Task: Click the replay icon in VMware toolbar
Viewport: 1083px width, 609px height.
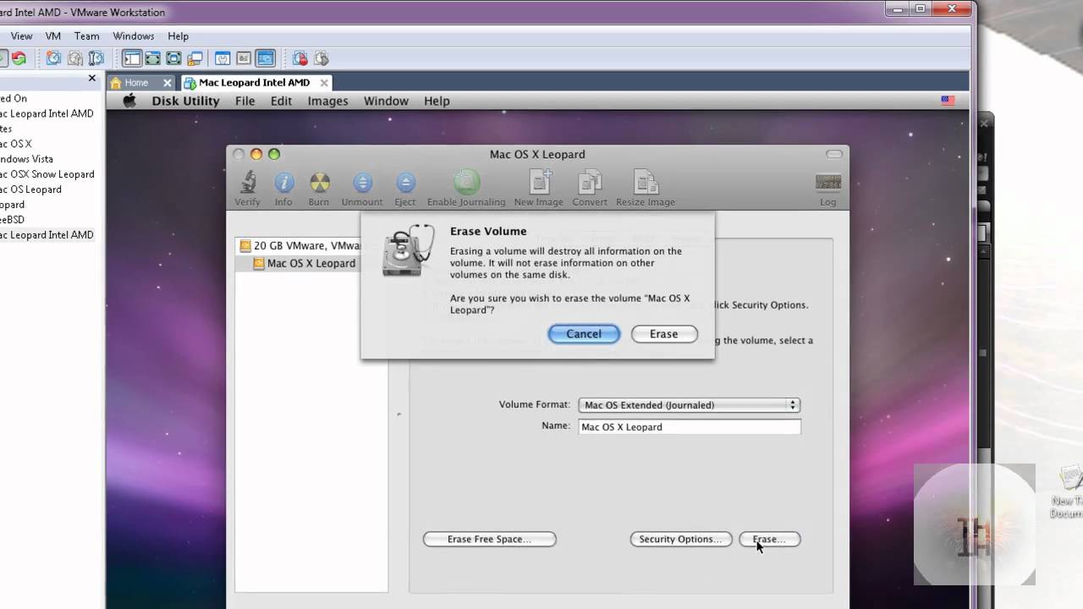Action: 322,58
